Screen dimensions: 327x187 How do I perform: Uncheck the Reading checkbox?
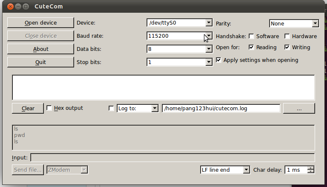coord(251,47)
